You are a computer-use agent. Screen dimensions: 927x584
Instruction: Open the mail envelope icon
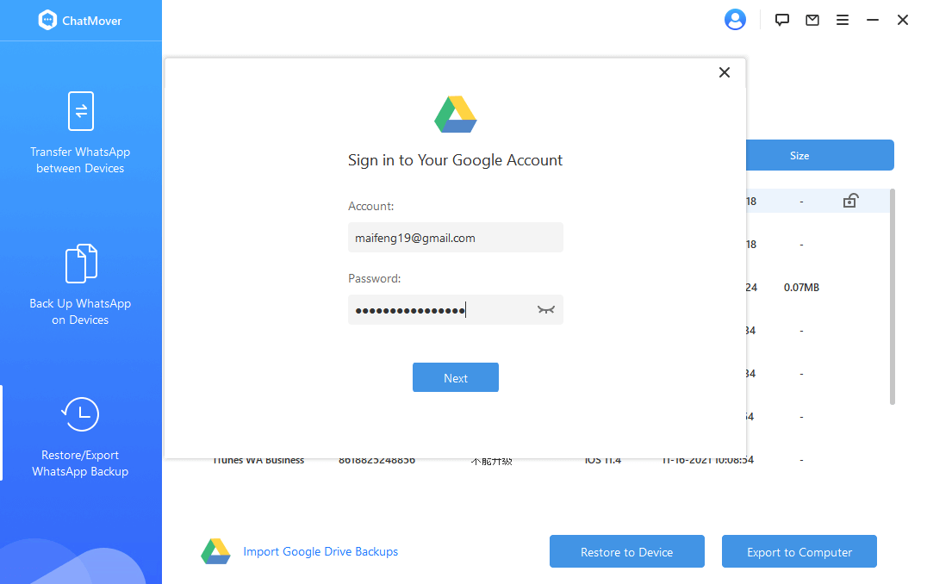tap(812, 20)
